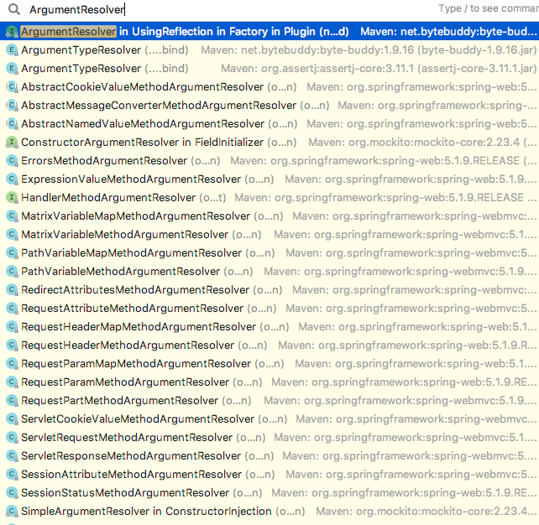Image resolution: width=539 pixels, height=525 pixels.
Task: Click class icon of RequestAttributeMethodArgumentResolver
Action: (12, 309)
